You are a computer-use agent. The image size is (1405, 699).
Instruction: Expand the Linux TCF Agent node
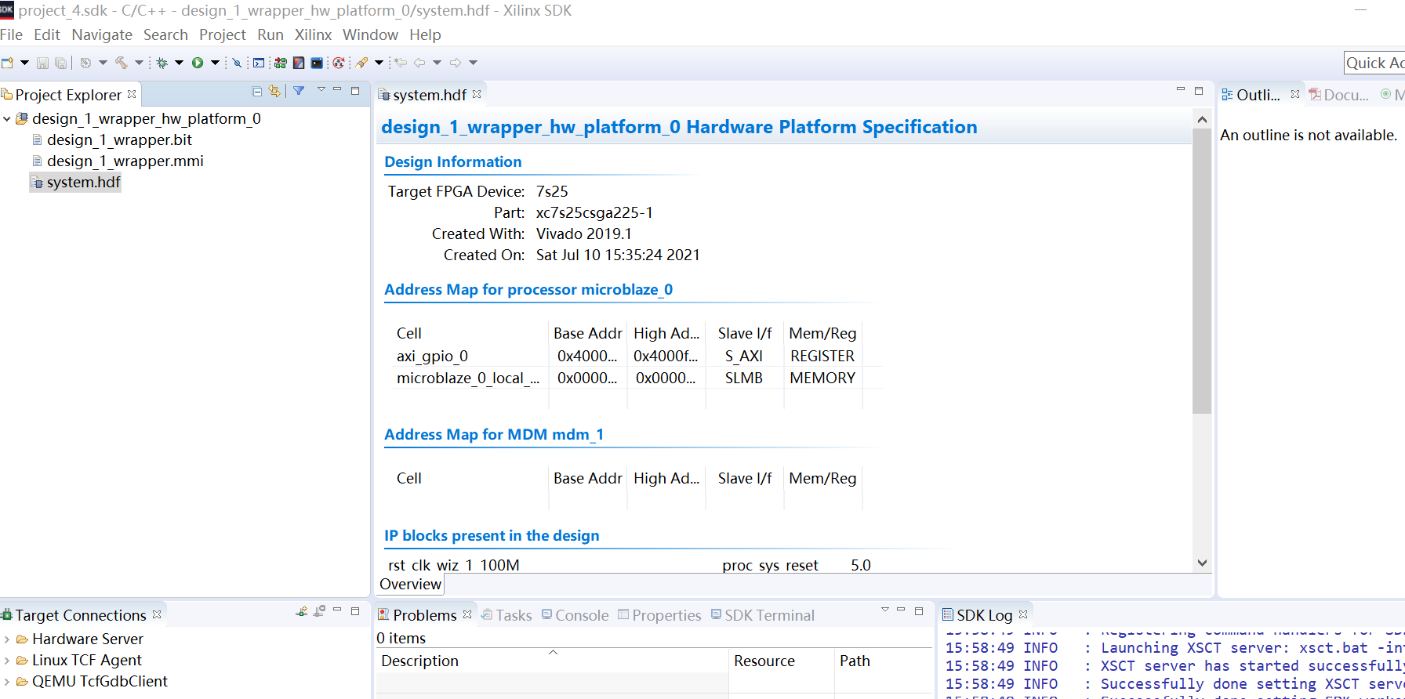click(x=7, y=661)
